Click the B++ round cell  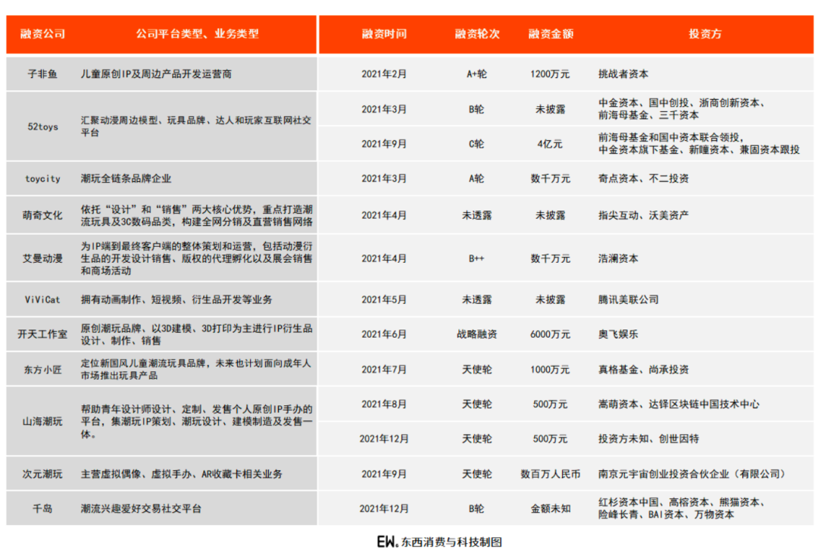click(x=477, y=259)
